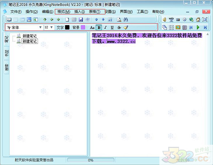Click the speaker sound icon
Viewport: 213px width, 165px height.
164,20
